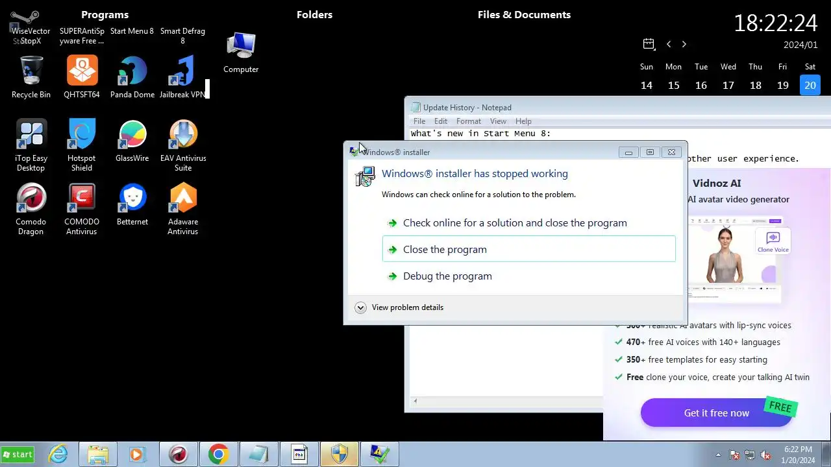
Task: Open the Hotspot Shield shortcut
Action: pos(82,145)
